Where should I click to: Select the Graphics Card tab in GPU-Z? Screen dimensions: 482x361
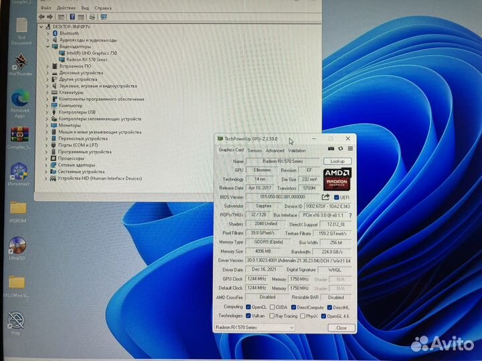[x=231, y=150]
